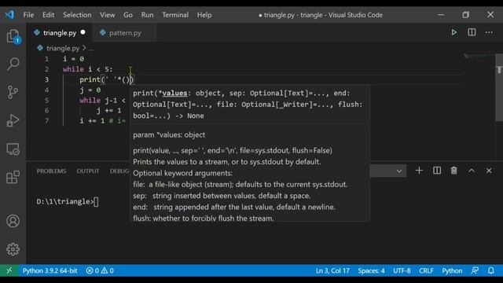This screenshot has height=283, width=503.
Task: Open the View menu
Action: [x=107, y=15]
